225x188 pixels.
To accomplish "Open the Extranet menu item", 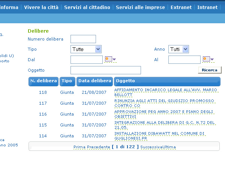I will [x=181, y=8].
